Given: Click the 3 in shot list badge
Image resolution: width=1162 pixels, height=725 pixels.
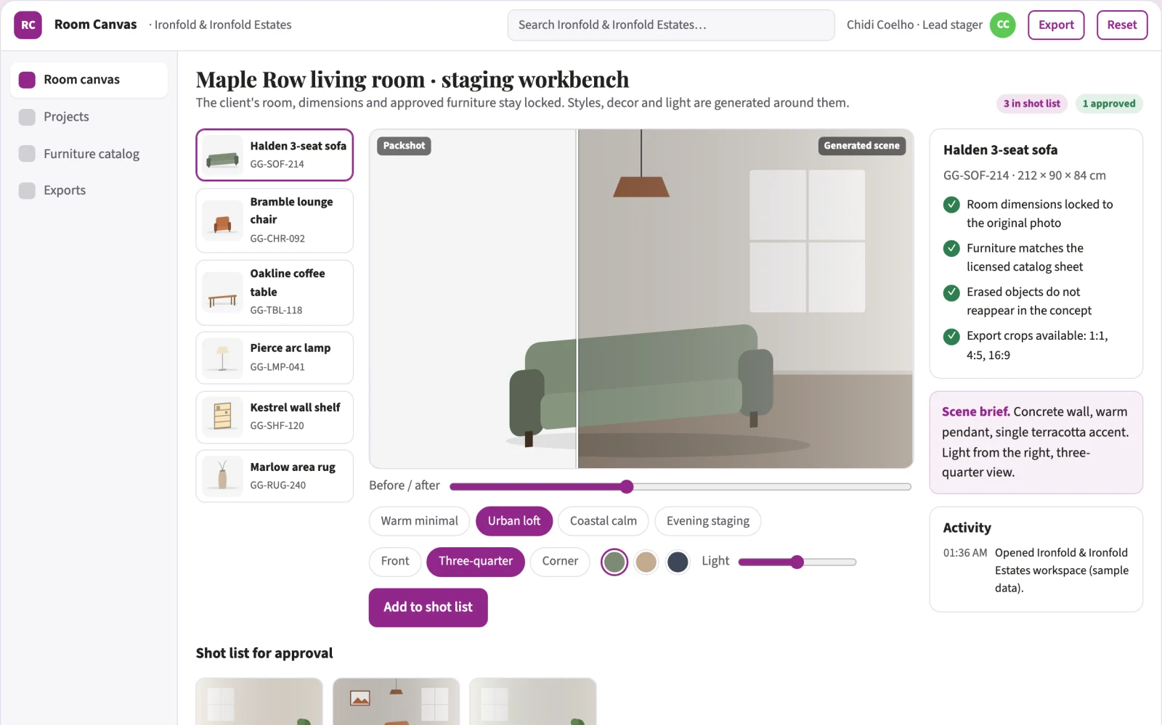Looking at the screenshot, I should point(1032,104).
